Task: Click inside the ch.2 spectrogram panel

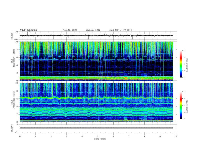Action: pos(96,102)
